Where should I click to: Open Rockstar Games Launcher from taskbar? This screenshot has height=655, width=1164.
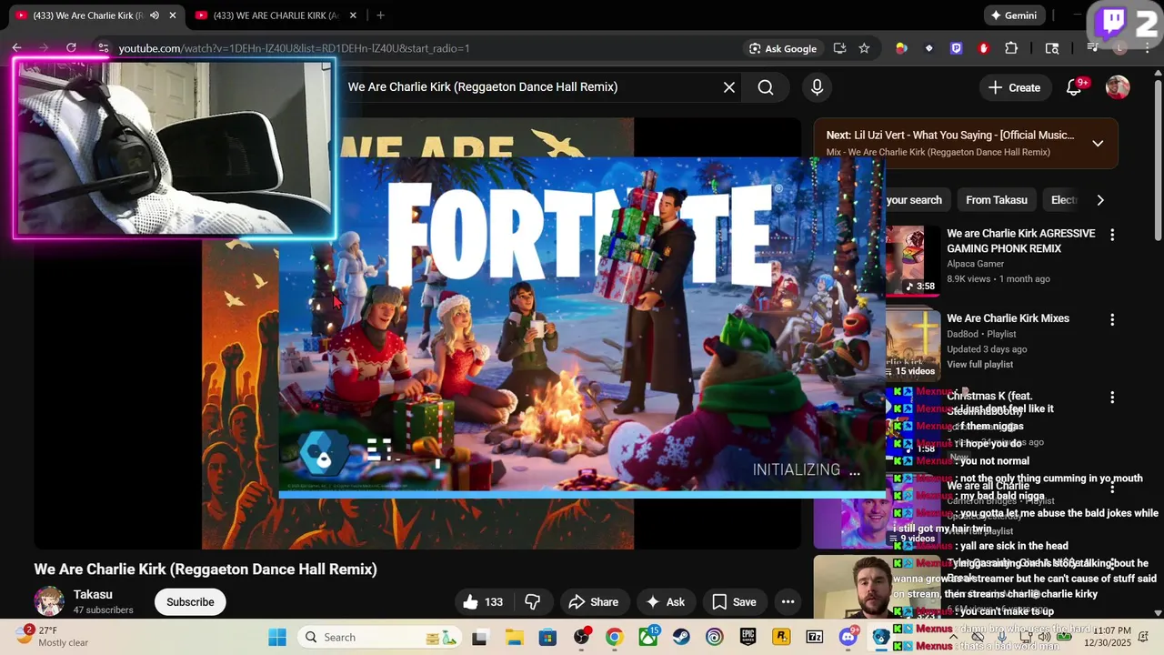(781, 637)
